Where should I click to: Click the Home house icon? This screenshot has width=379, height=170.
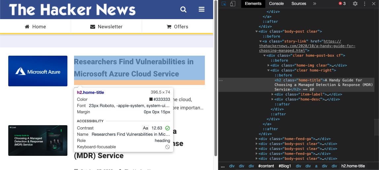click(x=27, y=27)
